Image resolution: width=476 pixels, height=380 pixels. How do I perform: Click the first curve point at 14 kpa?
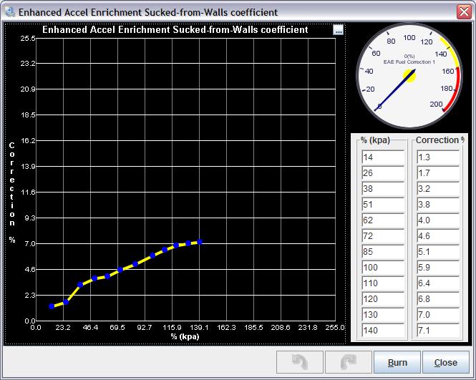[52, 306]
